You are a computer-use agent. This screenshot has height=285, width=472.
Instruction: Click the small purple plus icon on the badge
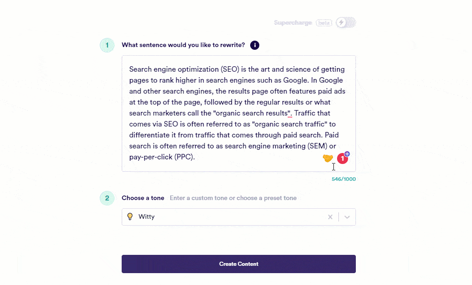(x=347, y=154)
